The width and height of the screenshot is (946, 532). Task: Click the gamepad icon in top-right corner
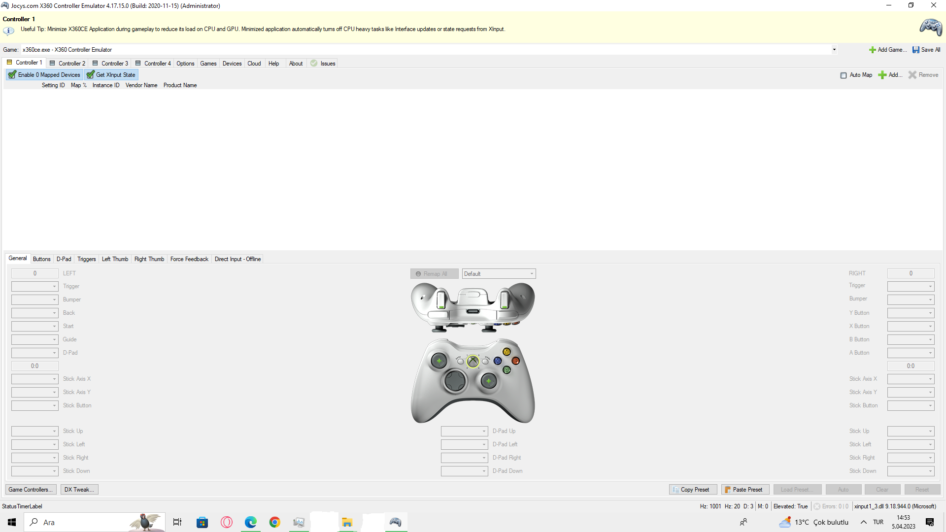coord(931,27)
